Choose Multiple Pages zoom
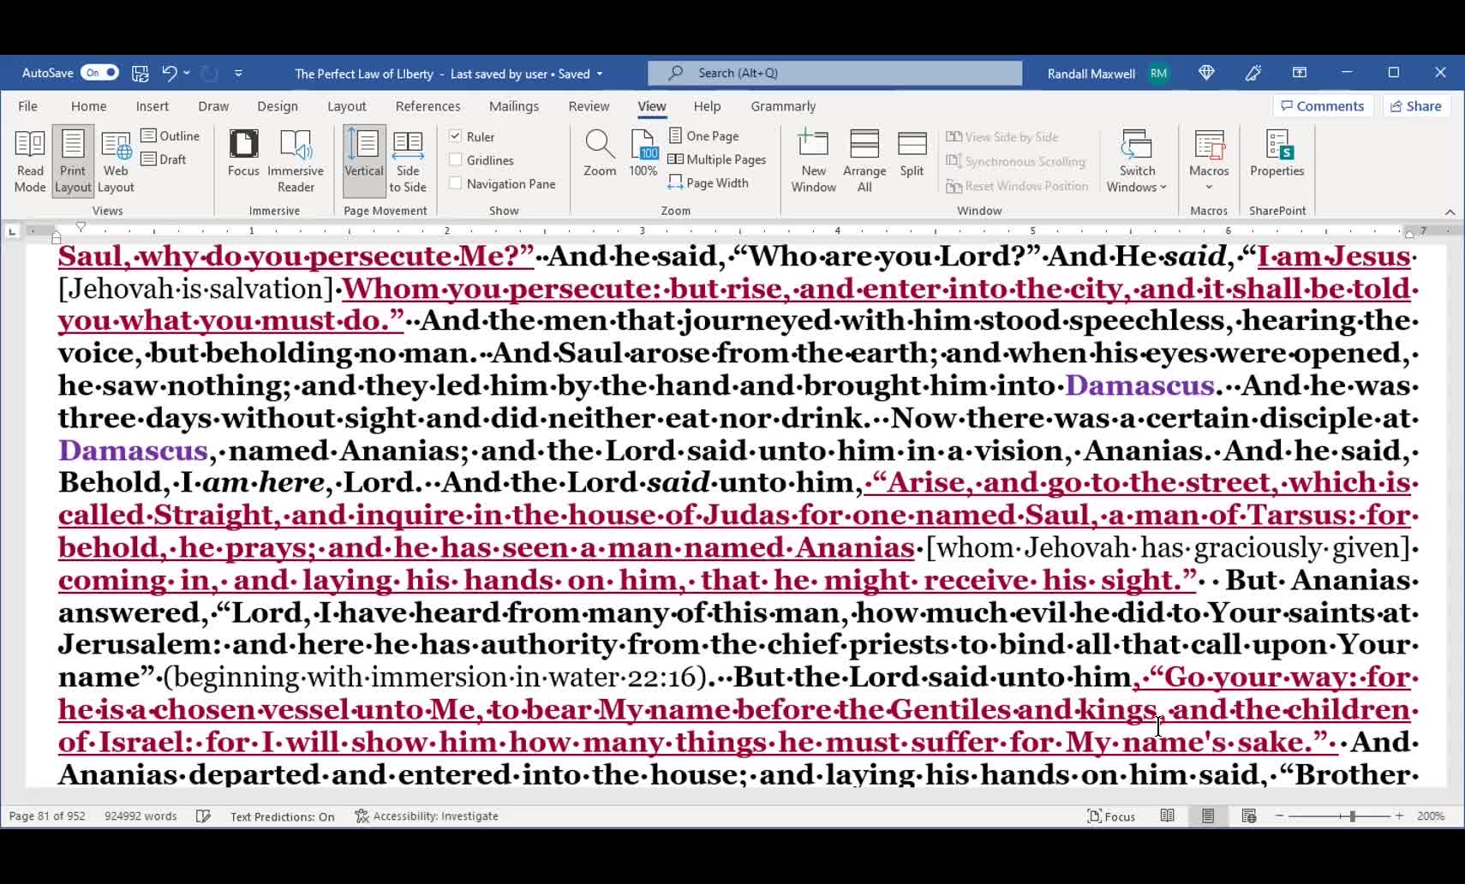This screenshot has width=1465, height=884. pos(717,159)
